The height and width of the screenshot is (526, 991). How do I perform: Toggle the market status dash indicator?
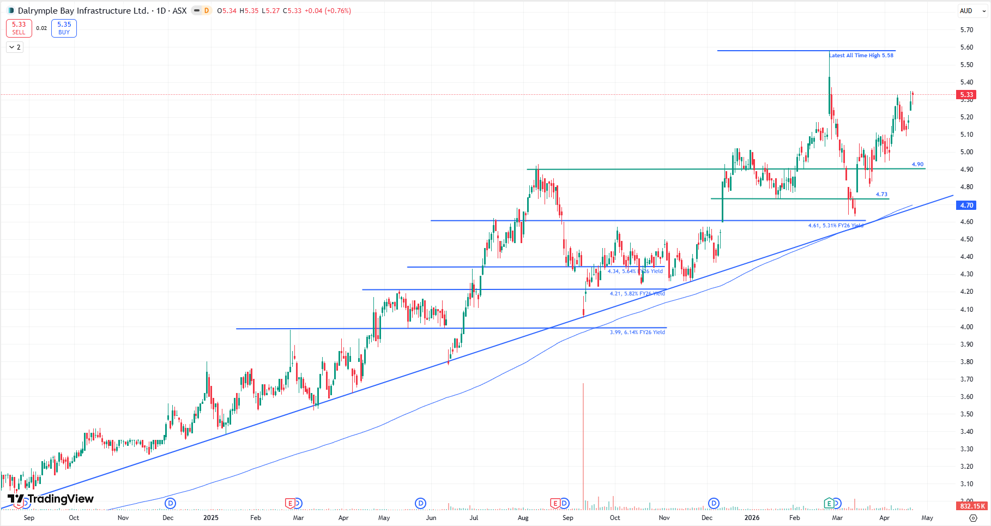(x=196, y=10)
